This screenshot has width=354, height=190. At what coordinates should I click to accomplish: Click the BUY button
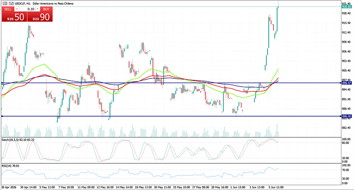pyautogui.click(x=46, y=9)
